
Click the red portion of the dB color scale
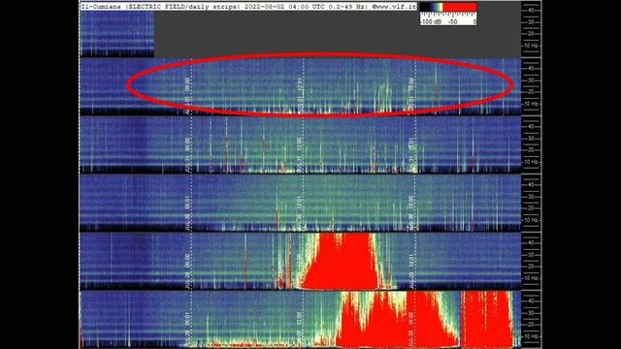(460, 7)
